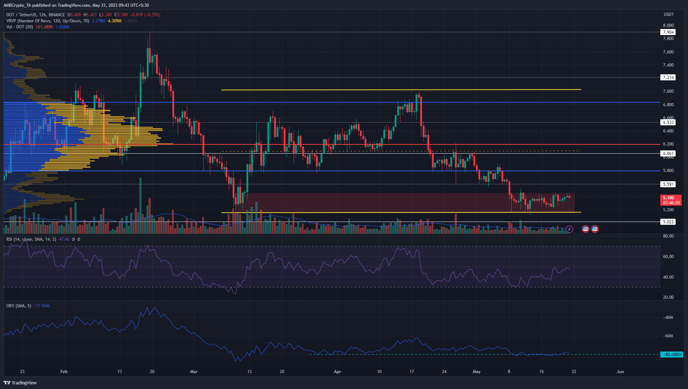Click the TradingView logo at bottom left
The height and width of the screenshot is (389, 688).
coord(20,383)
